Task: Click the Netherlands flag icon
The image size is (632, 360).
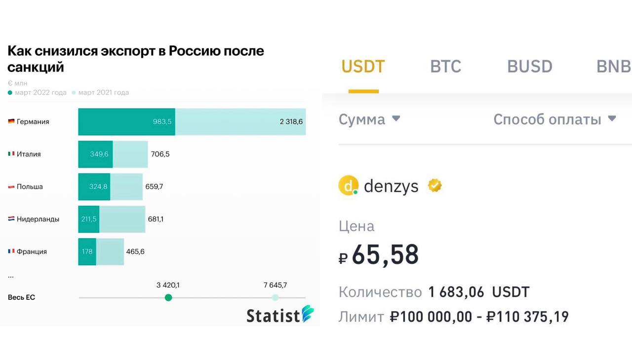Action: click(x=11, y=219)
